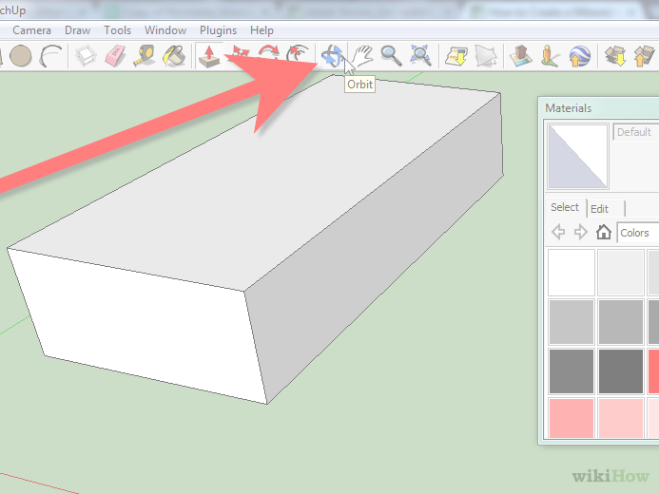Select the Push/Pull tool
The height and width of the screenshot is (494, 659).
[x=209, y=56]
